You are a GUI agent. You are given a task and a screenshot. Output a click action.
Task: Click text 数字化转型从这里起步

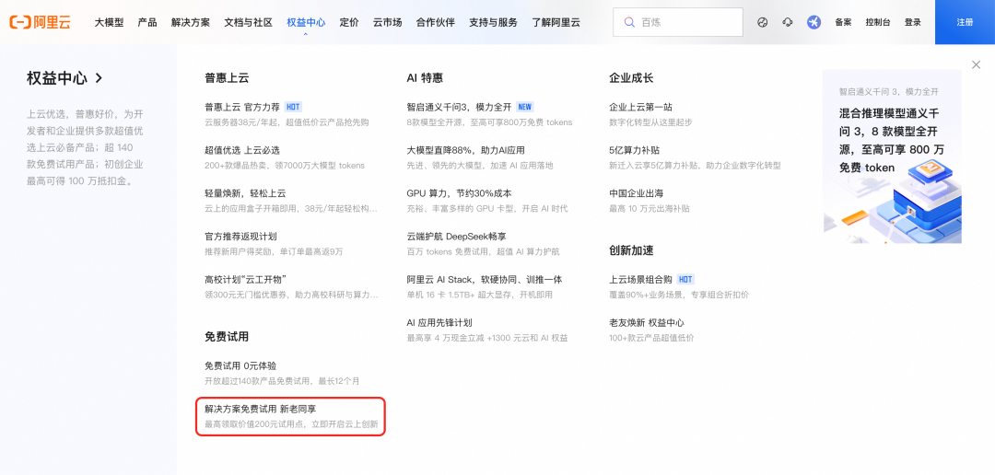[650, 122]
